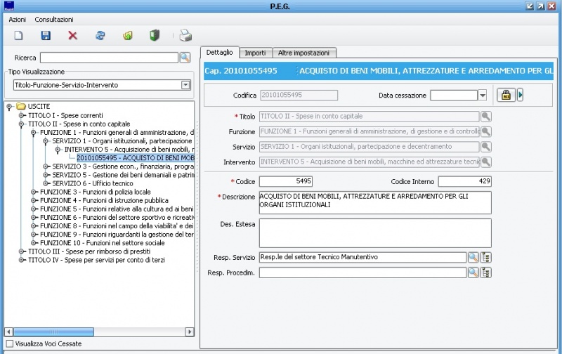
Task: Click into the Ricerca search field
Action: [x=109, y=58]
